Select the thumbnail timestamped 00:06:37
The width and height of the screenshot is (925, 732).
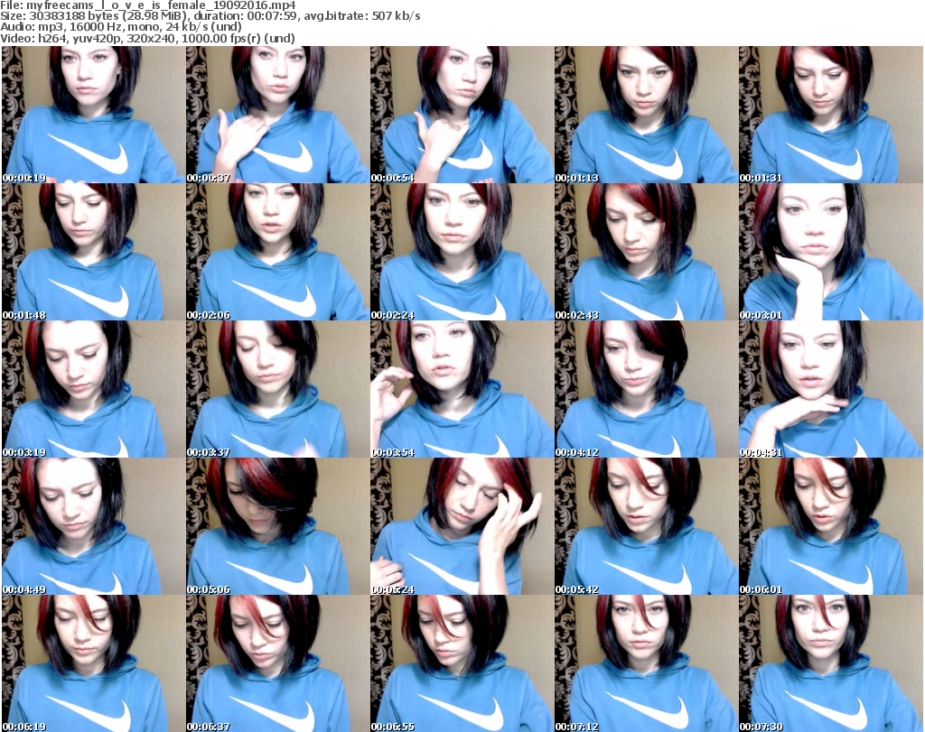coord(277,663)
